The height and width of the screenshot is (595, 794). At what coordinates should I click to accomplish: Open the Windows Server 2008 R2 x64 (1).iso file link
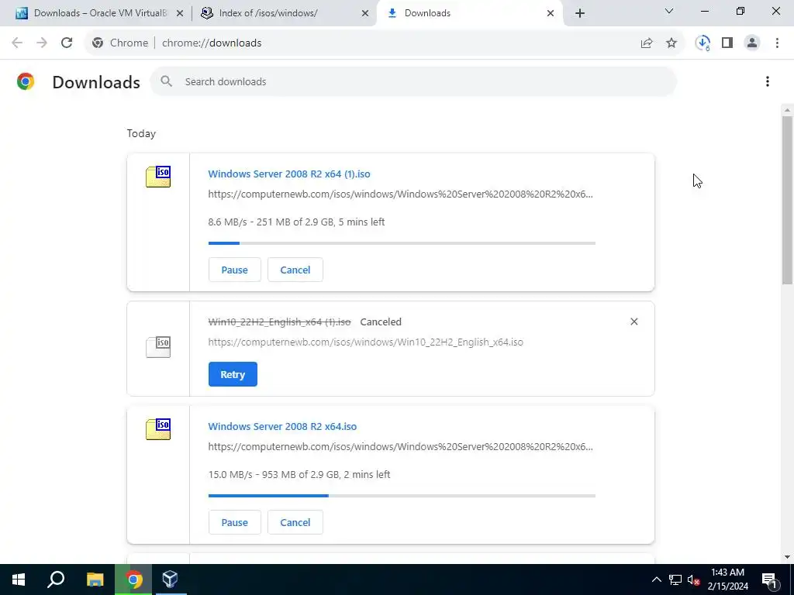tap(289, 174)
